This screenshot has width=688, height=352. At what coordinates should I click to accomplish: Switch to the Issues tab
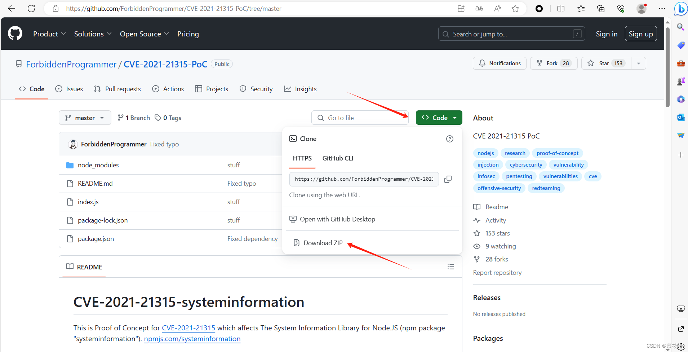(x=69, y=89)
